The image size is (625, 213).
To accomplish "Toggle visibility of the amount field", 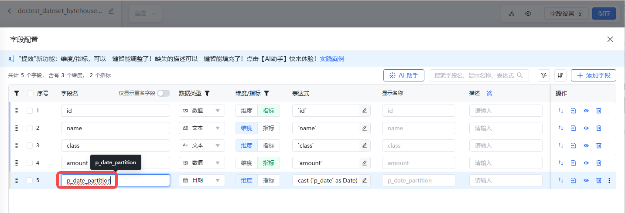I will tap(586, 163).
